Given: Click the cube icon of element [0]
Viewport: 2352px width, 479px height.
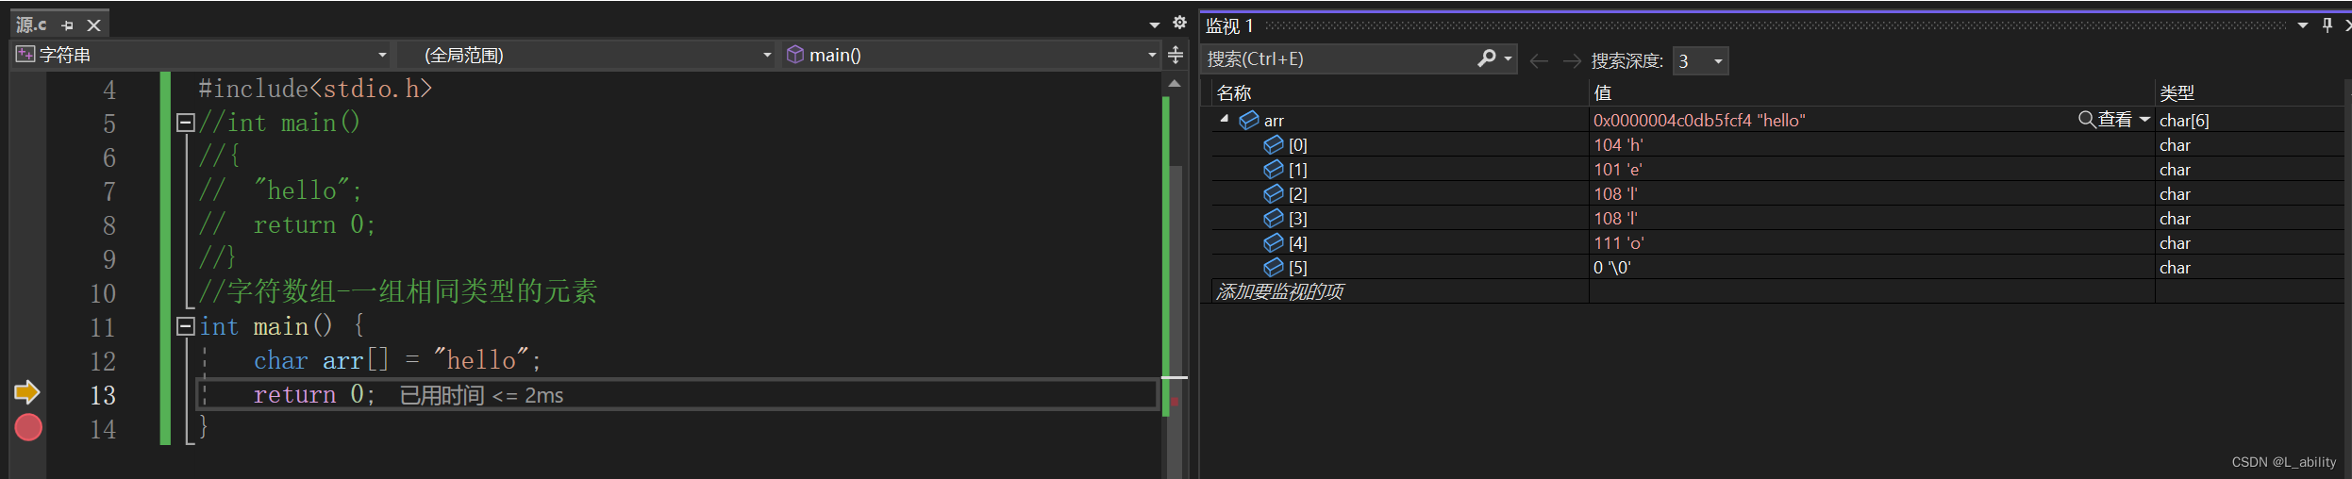Looking at the screenshot, I should click(x=1274, y=144).
